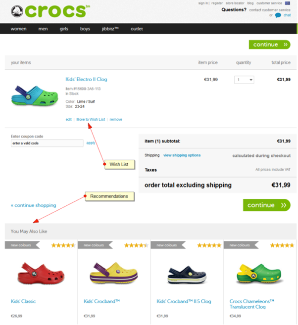
Task: Open the jibbitz menu
Action: (110, 29)
